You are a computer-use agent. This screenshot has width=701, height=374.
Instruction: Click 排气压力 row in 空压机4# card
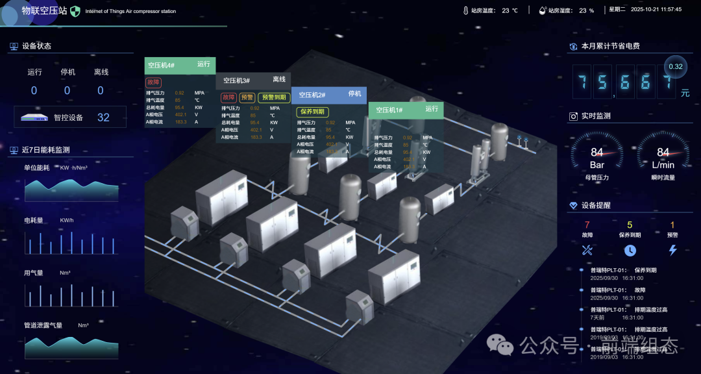tap(175, 93)
